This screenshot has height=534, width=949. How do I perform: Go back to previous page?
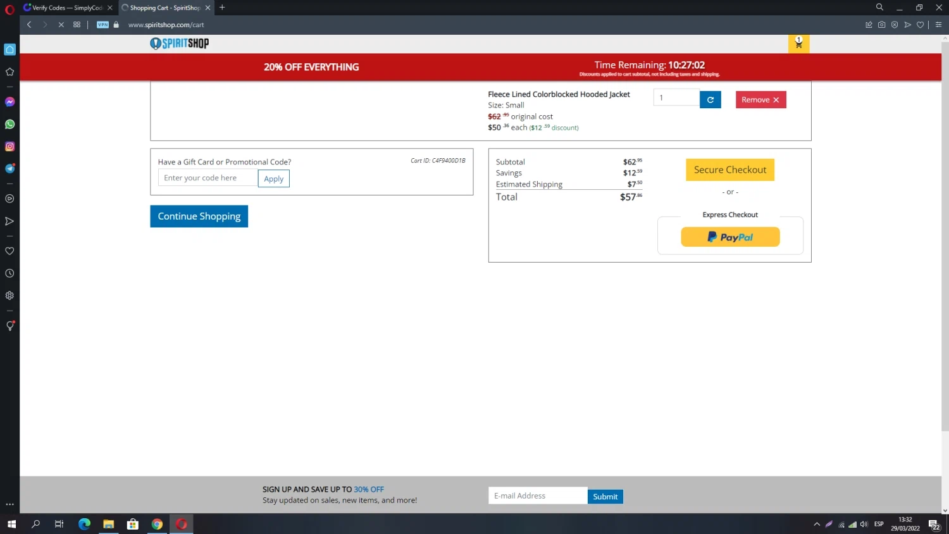(x=29, y=25)
